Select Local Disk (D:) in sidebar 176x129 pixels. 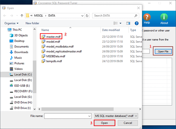(x=21, y=80)
